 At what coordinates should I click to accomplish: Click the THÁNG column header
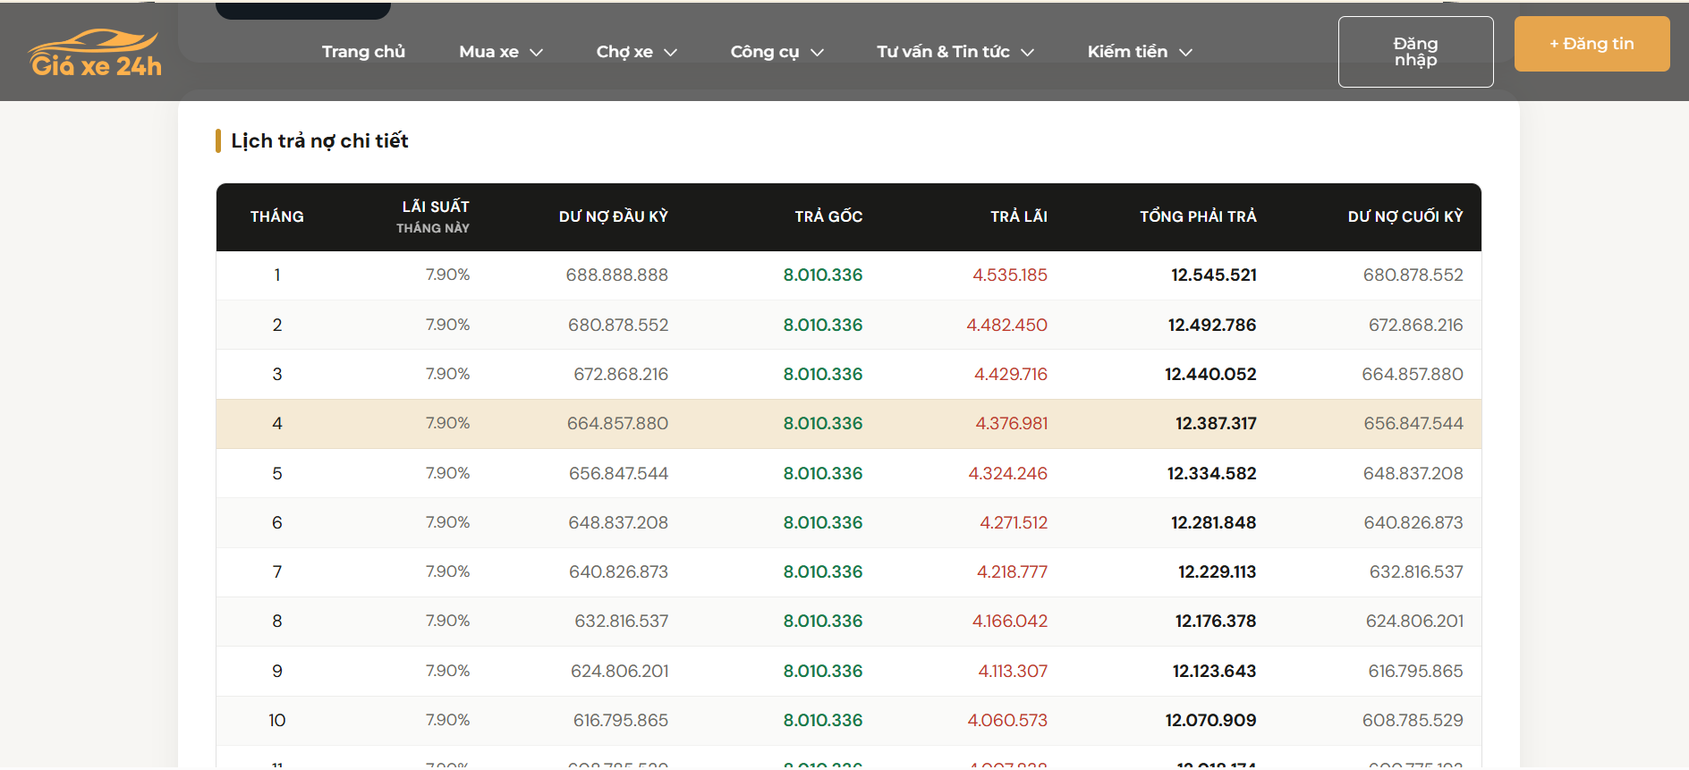pyautogui.click(x=277, y=216)
